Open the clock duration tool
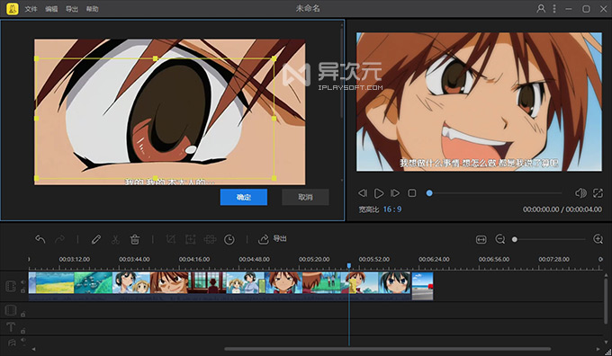This screenshot has height=356, width=612. (229, 239)
